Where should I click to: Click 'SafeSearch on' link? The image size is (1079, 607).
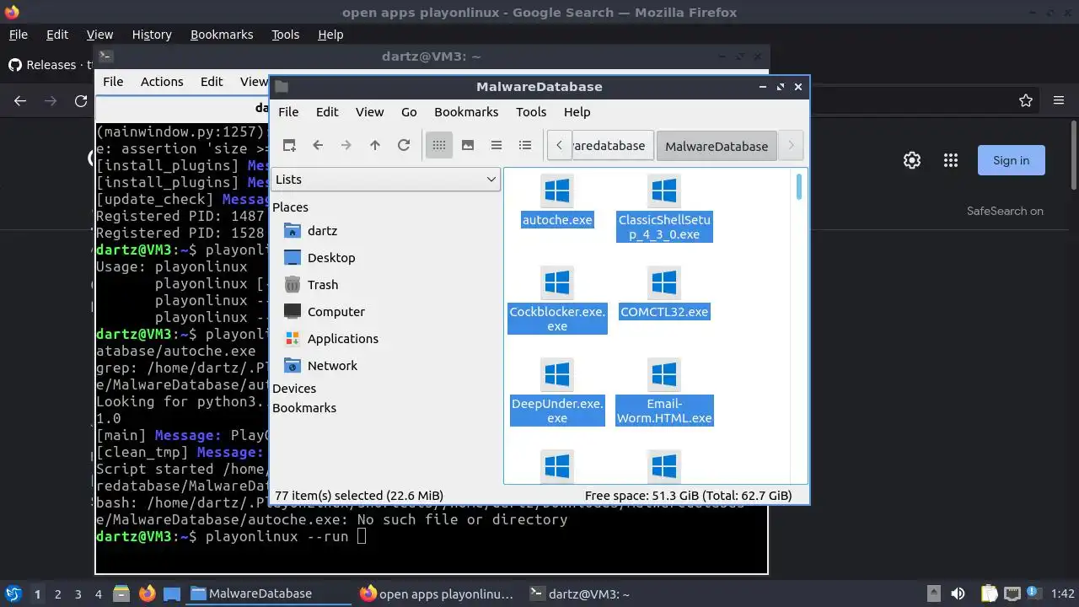(x=1005, y=211)
